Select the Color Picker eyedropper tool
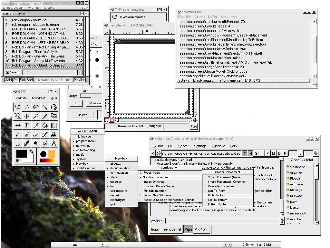The image size is (330, 248). (x=36, y=125)
